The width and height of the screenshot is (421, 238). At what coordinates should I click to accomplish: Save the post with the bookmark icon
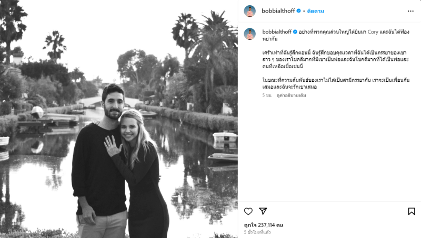411,211
